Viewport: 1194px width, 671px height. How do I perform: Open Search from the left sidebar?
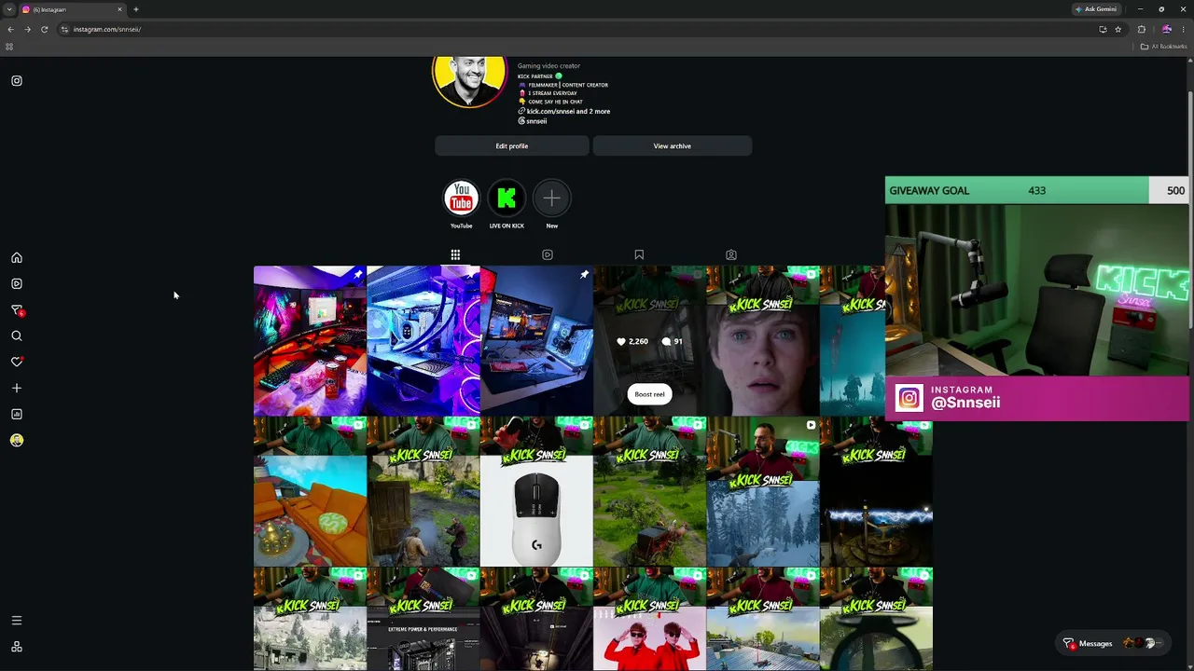[17, 335]
